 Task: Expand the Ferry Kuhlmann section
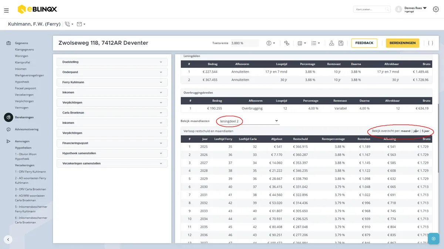click(x=112, y=82)
